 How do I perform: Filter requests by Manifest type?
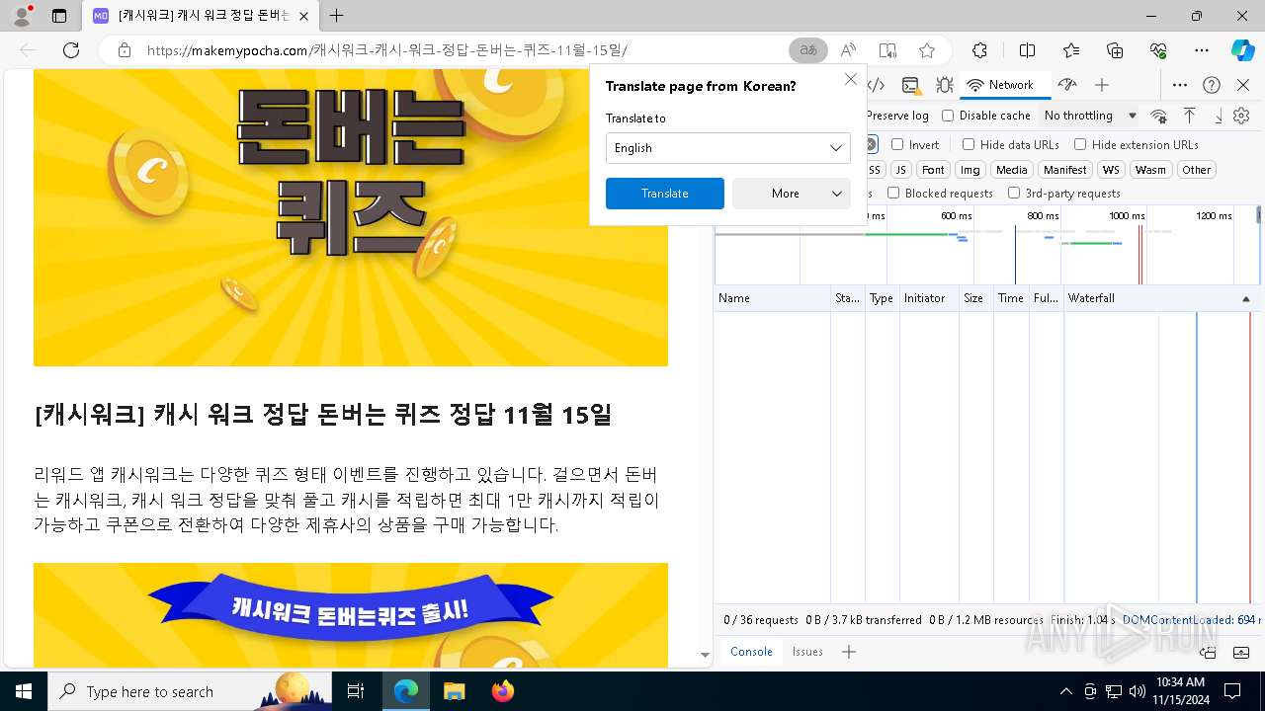coord(1064,170)
